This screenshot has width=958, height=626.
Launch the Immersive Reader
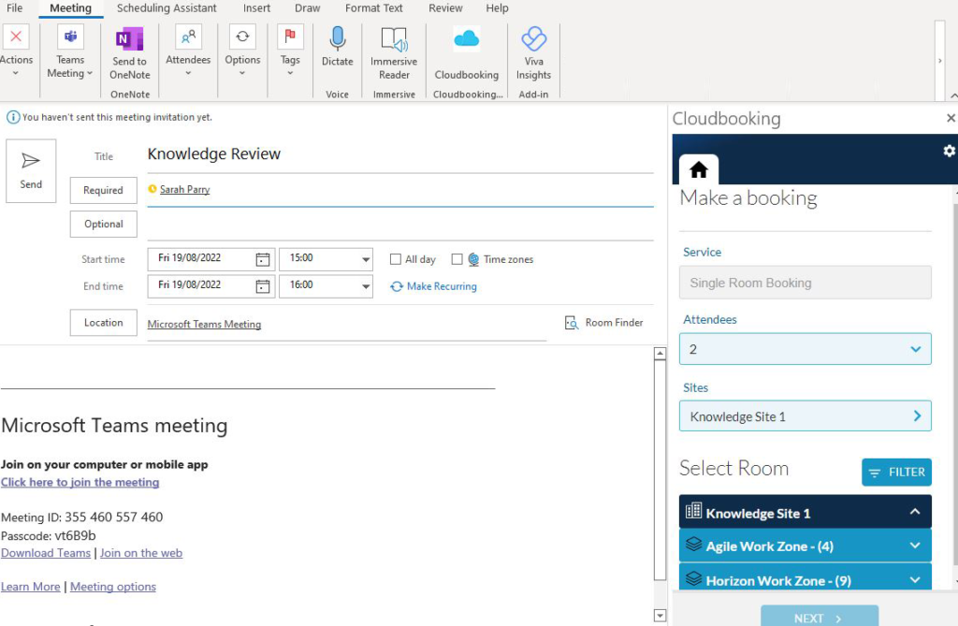click(394, 53)
